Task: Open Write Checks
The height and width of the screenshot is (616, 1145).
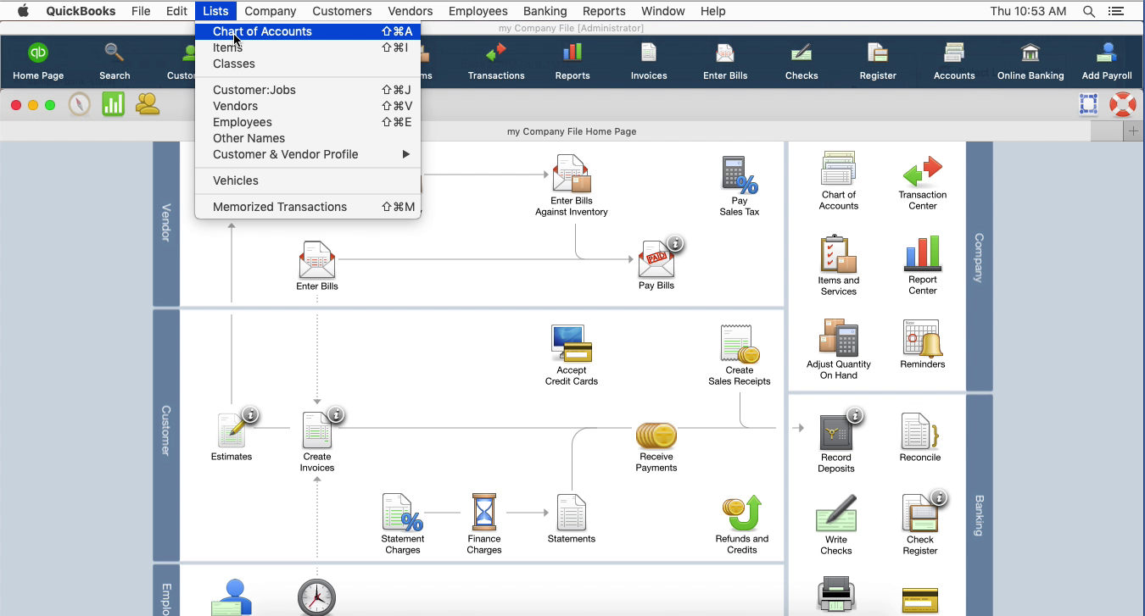Action: [x=836, y=524]
